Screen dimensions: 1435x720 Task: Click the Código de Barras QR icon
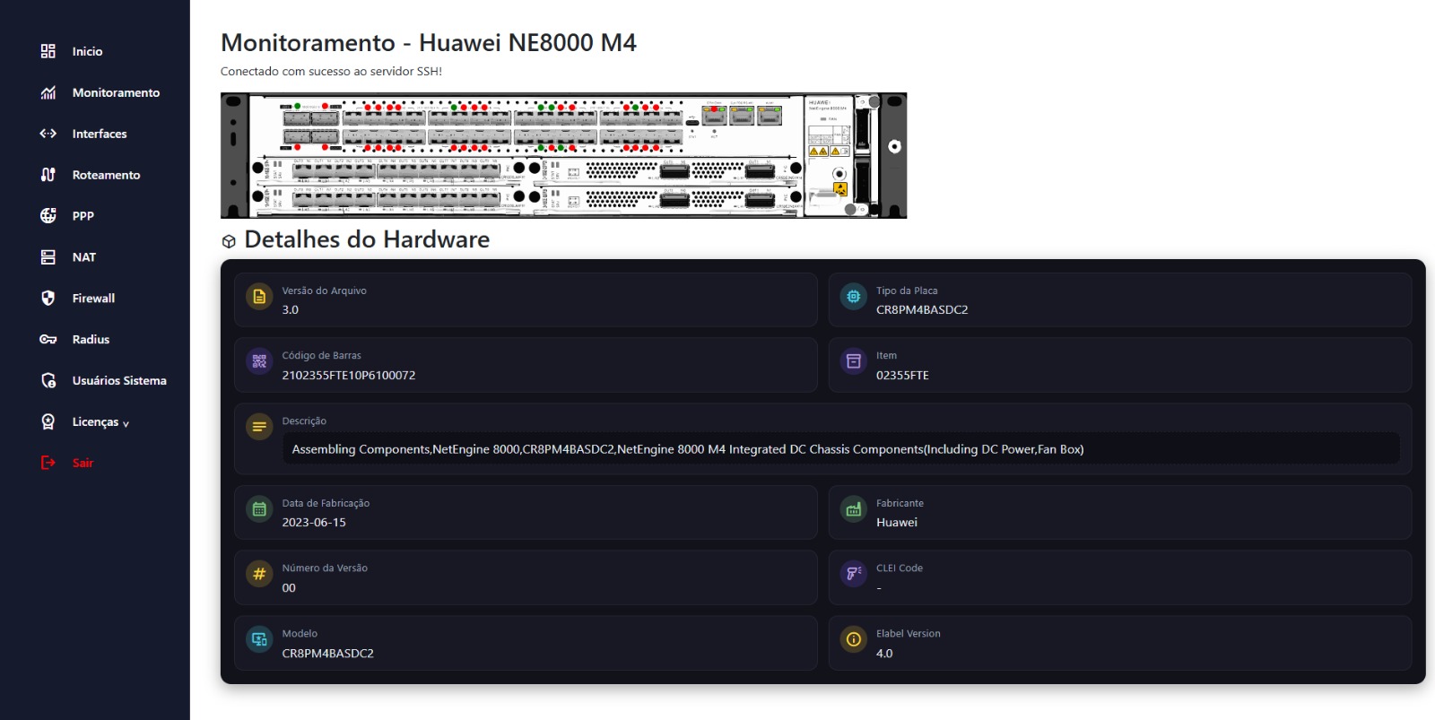point(259,361)
